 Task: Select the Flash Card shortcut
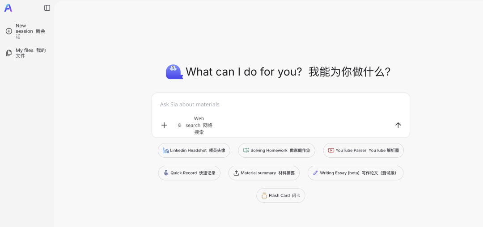click(281, 196)
